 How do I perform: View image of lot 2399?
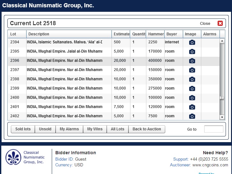pyautogui.click(x=192, y=89)
